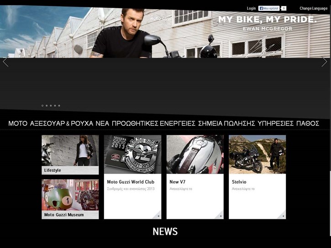Click the New V7 title
331x248 pixels.
coord(177,182)
